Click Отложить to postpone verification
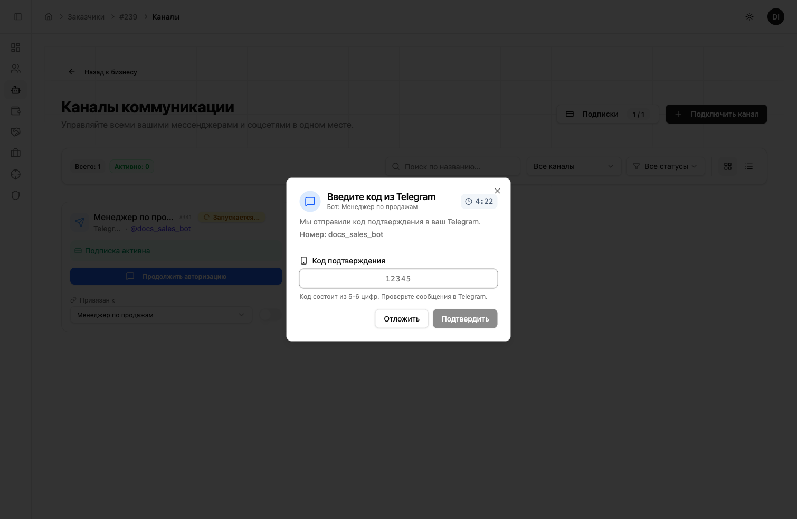 click(x=401, y=319)
